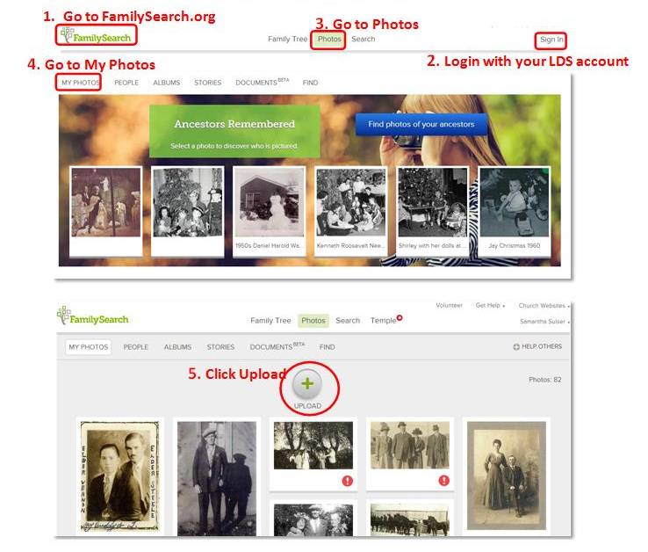Open the Jay Christmas 1960 photo thumbnail
This screenshot has width=648, height=552.
pyautogui.click(x=515, y=211)
